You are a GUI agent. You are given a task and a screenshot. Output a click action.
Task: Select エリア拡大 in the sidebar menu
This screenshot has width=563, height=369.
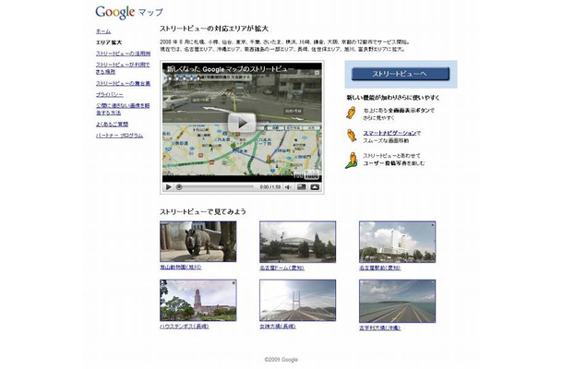[109, 42]
